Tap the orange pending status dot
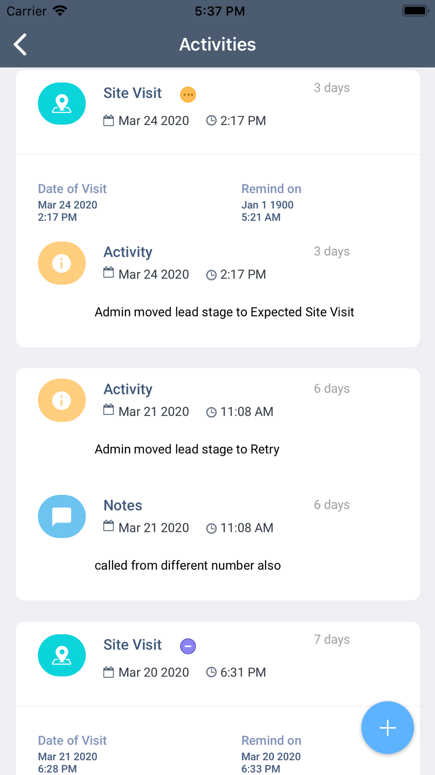Screen dimensions: 435x775 [188, 95]
